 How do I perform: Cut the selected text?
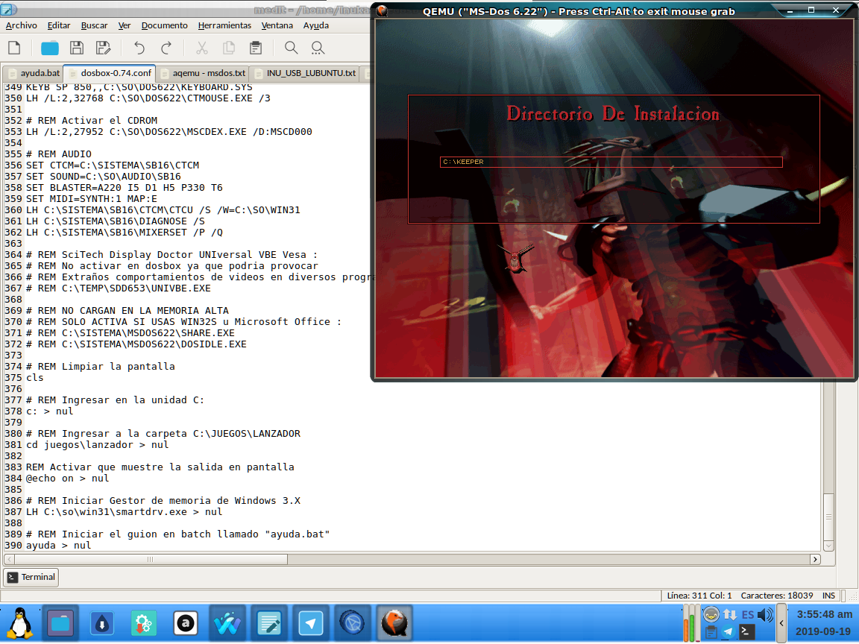coord(202,48)
